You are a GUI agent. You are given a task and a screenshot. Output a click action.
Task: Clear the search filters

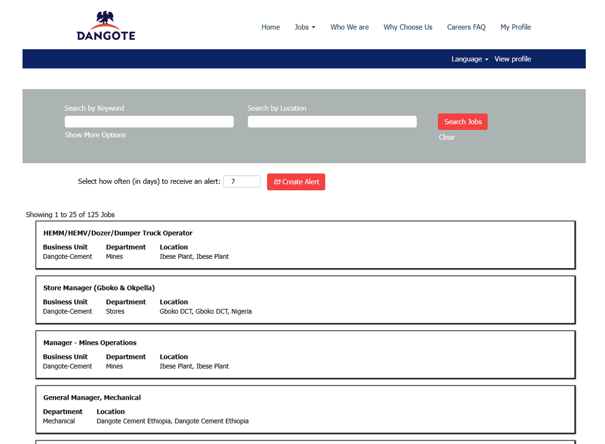[x=447, y=137]
